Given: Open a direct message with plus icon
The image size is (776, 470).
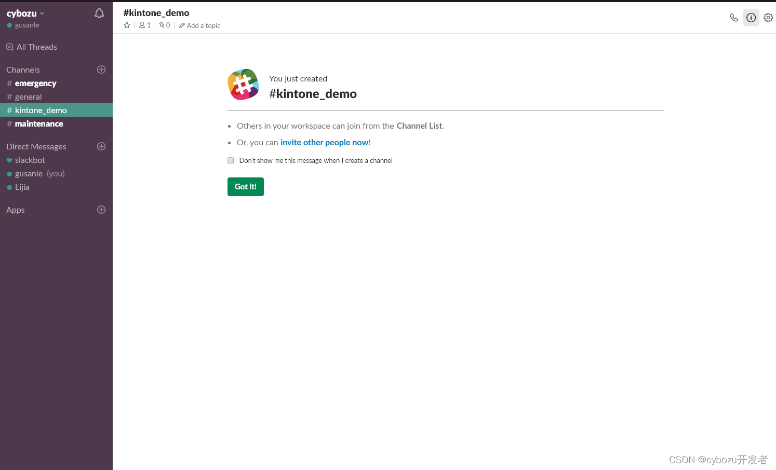Looking at the screenshot, I should (101, 146).
